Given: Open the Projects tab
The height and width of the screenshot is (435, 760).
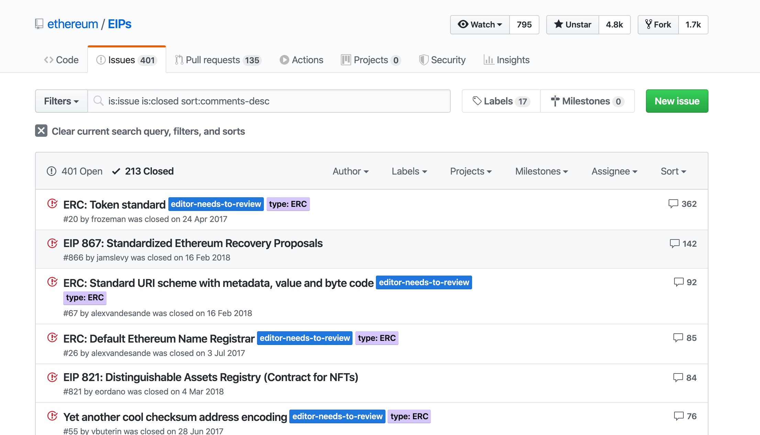Looking at the screenshot, I should click(371, 60).
